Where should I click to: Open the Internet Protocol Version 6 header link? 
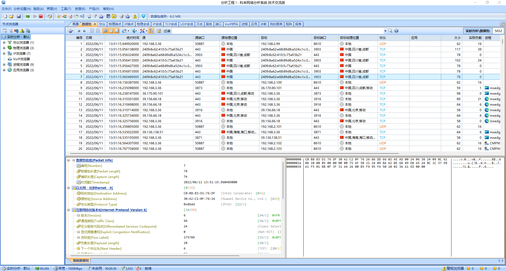(111, 210)
